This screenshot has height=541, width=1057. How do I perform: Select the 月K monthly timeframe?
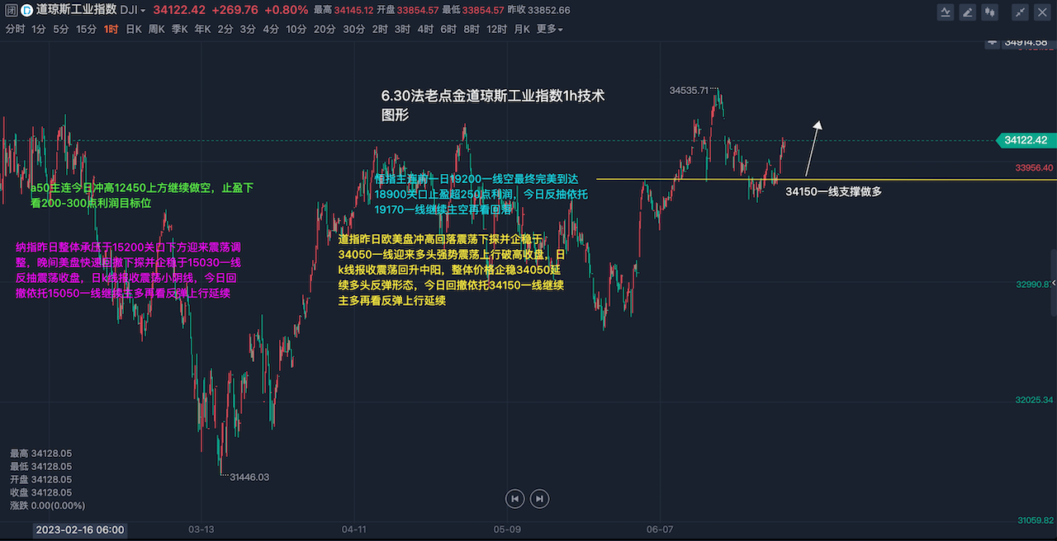click(x=521, y=29)
